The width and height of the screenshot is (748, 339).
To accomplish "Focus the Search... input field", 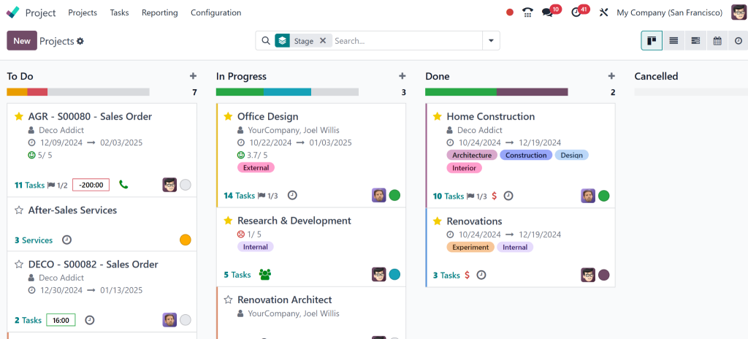I will click(x=407, y=41).
